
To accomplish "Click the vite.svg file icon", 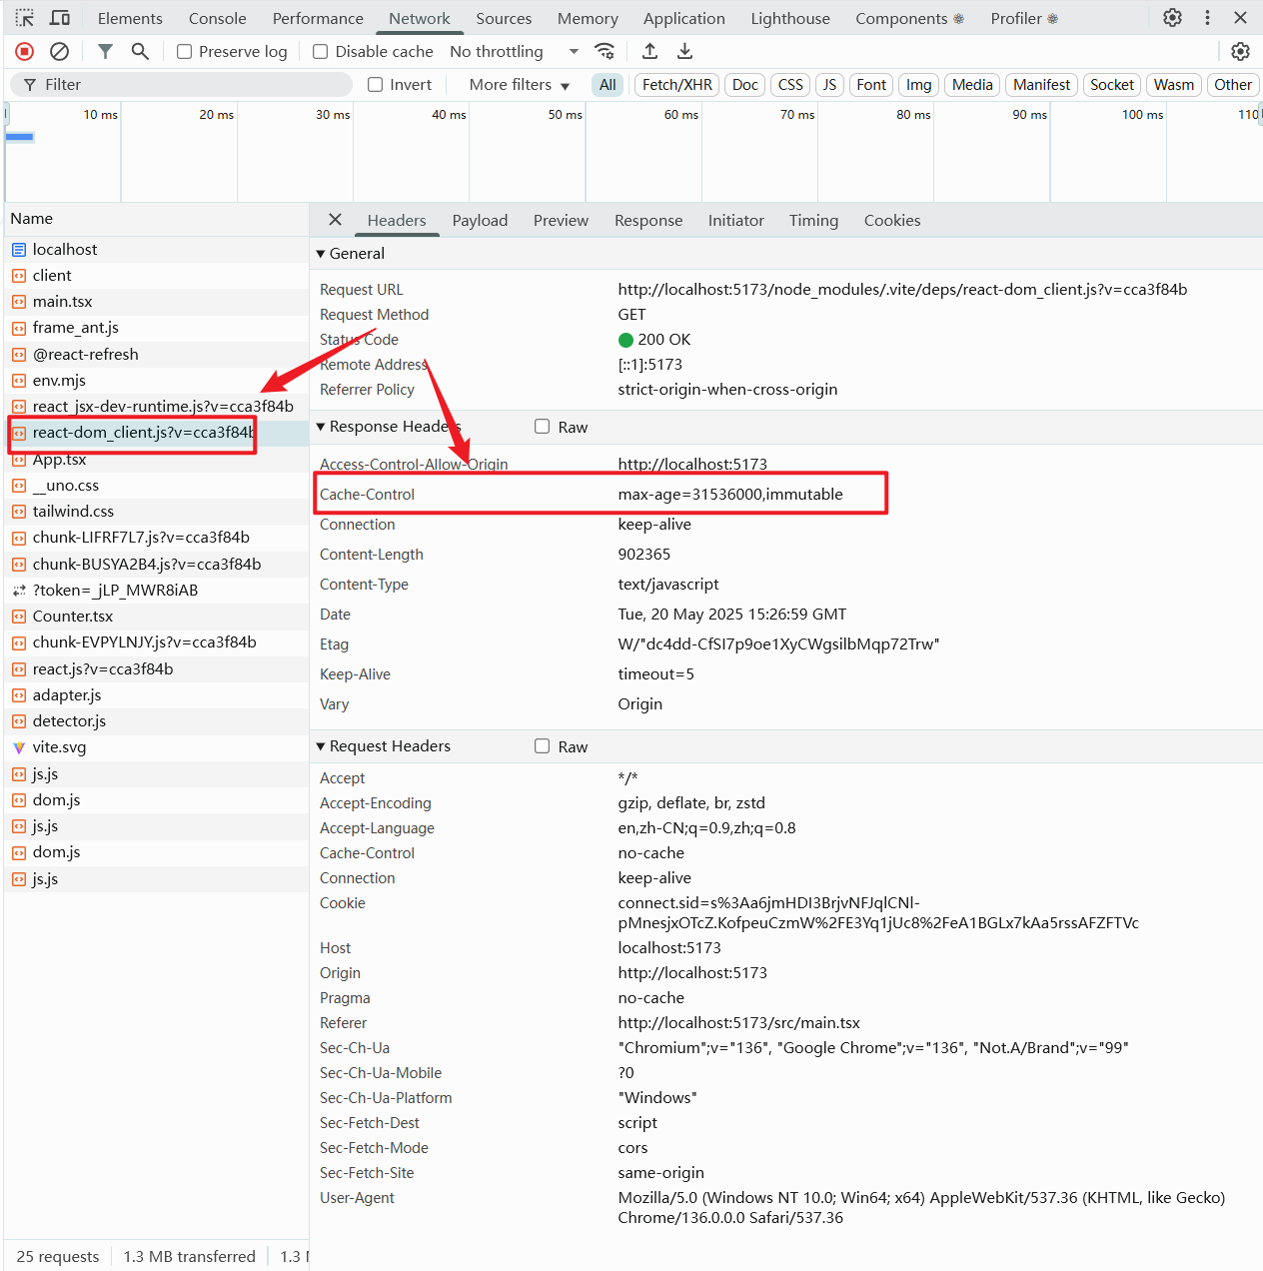I will [19, 747].
